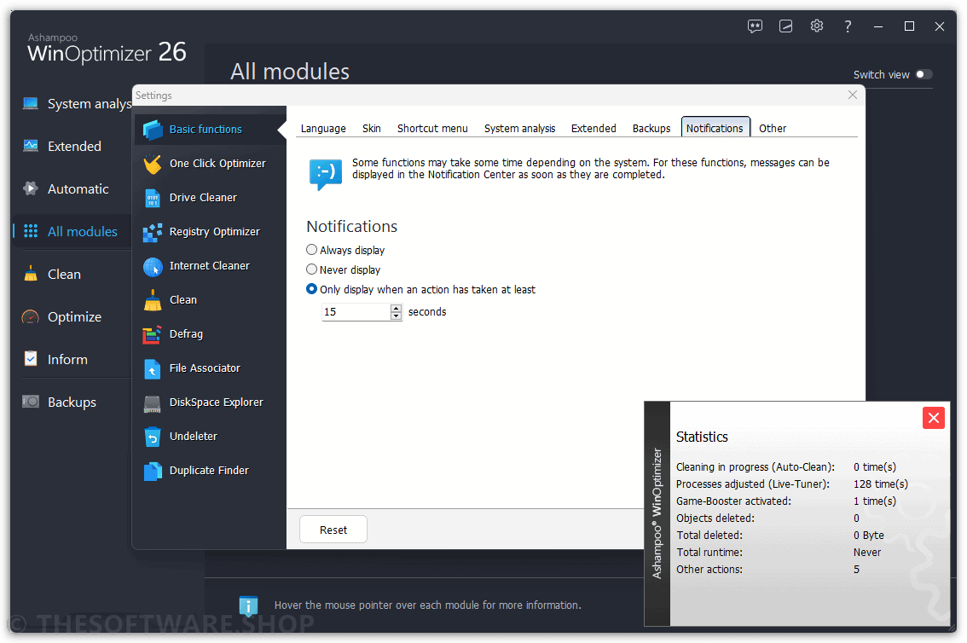Click the Registry Optimizer icon
967x643 pixels.
tap(153, 232)
